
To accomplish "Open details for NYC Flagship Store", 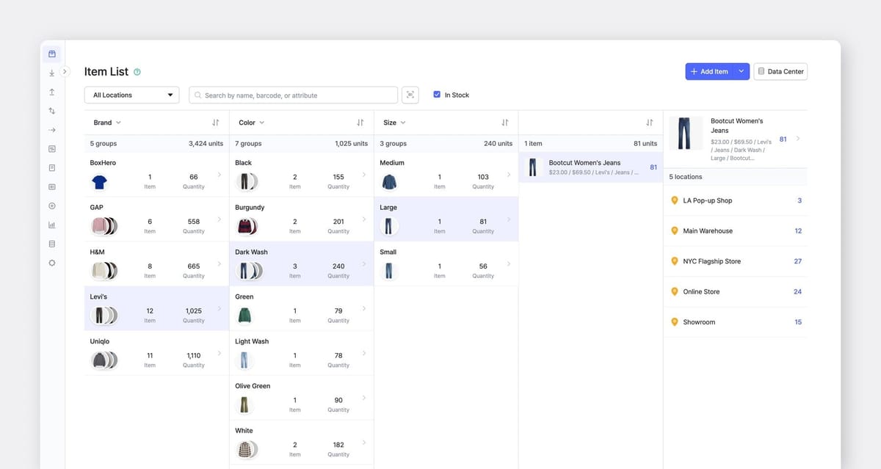I will 734,261.
